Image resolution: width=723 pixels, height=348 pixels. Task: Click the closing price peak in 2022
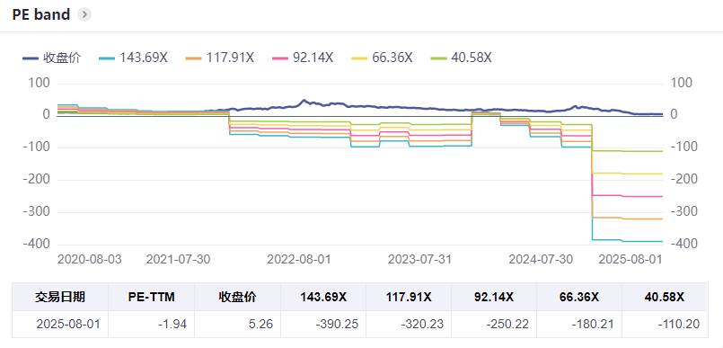click(304, 100)
